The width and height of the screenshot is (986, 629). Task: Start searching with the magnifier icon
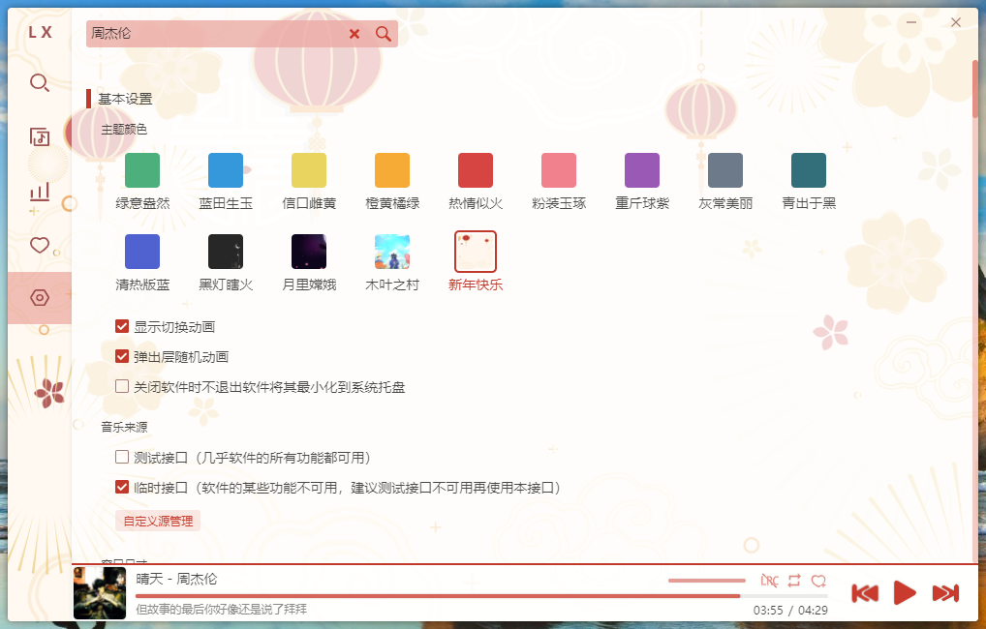pos(384,33)
